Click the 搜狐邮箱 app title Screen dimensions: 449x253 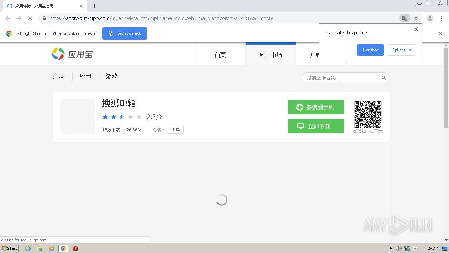(x=119, y=103)
